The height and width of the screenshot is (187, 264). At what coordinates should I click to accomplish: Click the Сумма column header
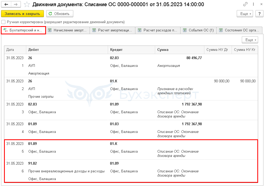click(x=179, y=50)
